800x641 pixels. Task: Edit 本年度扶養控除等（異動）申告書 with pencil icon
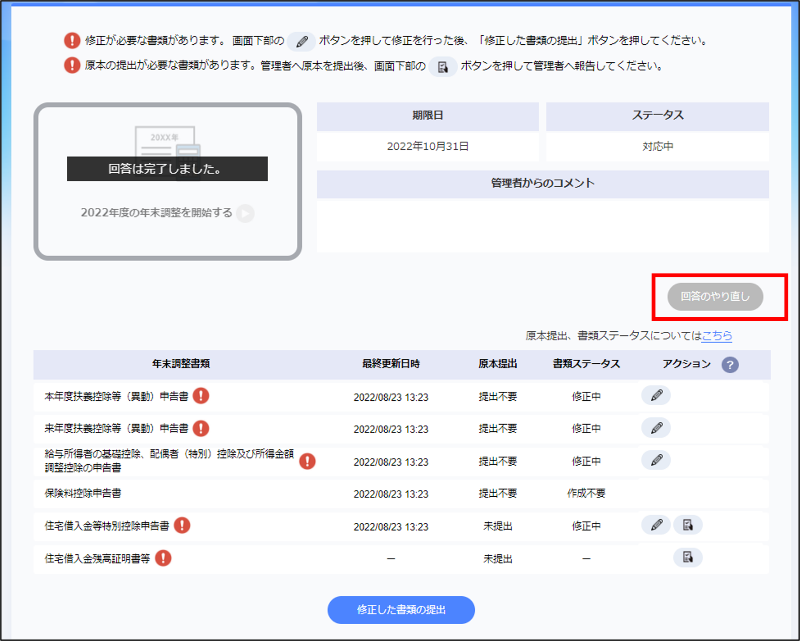click(x=656, y=396)
